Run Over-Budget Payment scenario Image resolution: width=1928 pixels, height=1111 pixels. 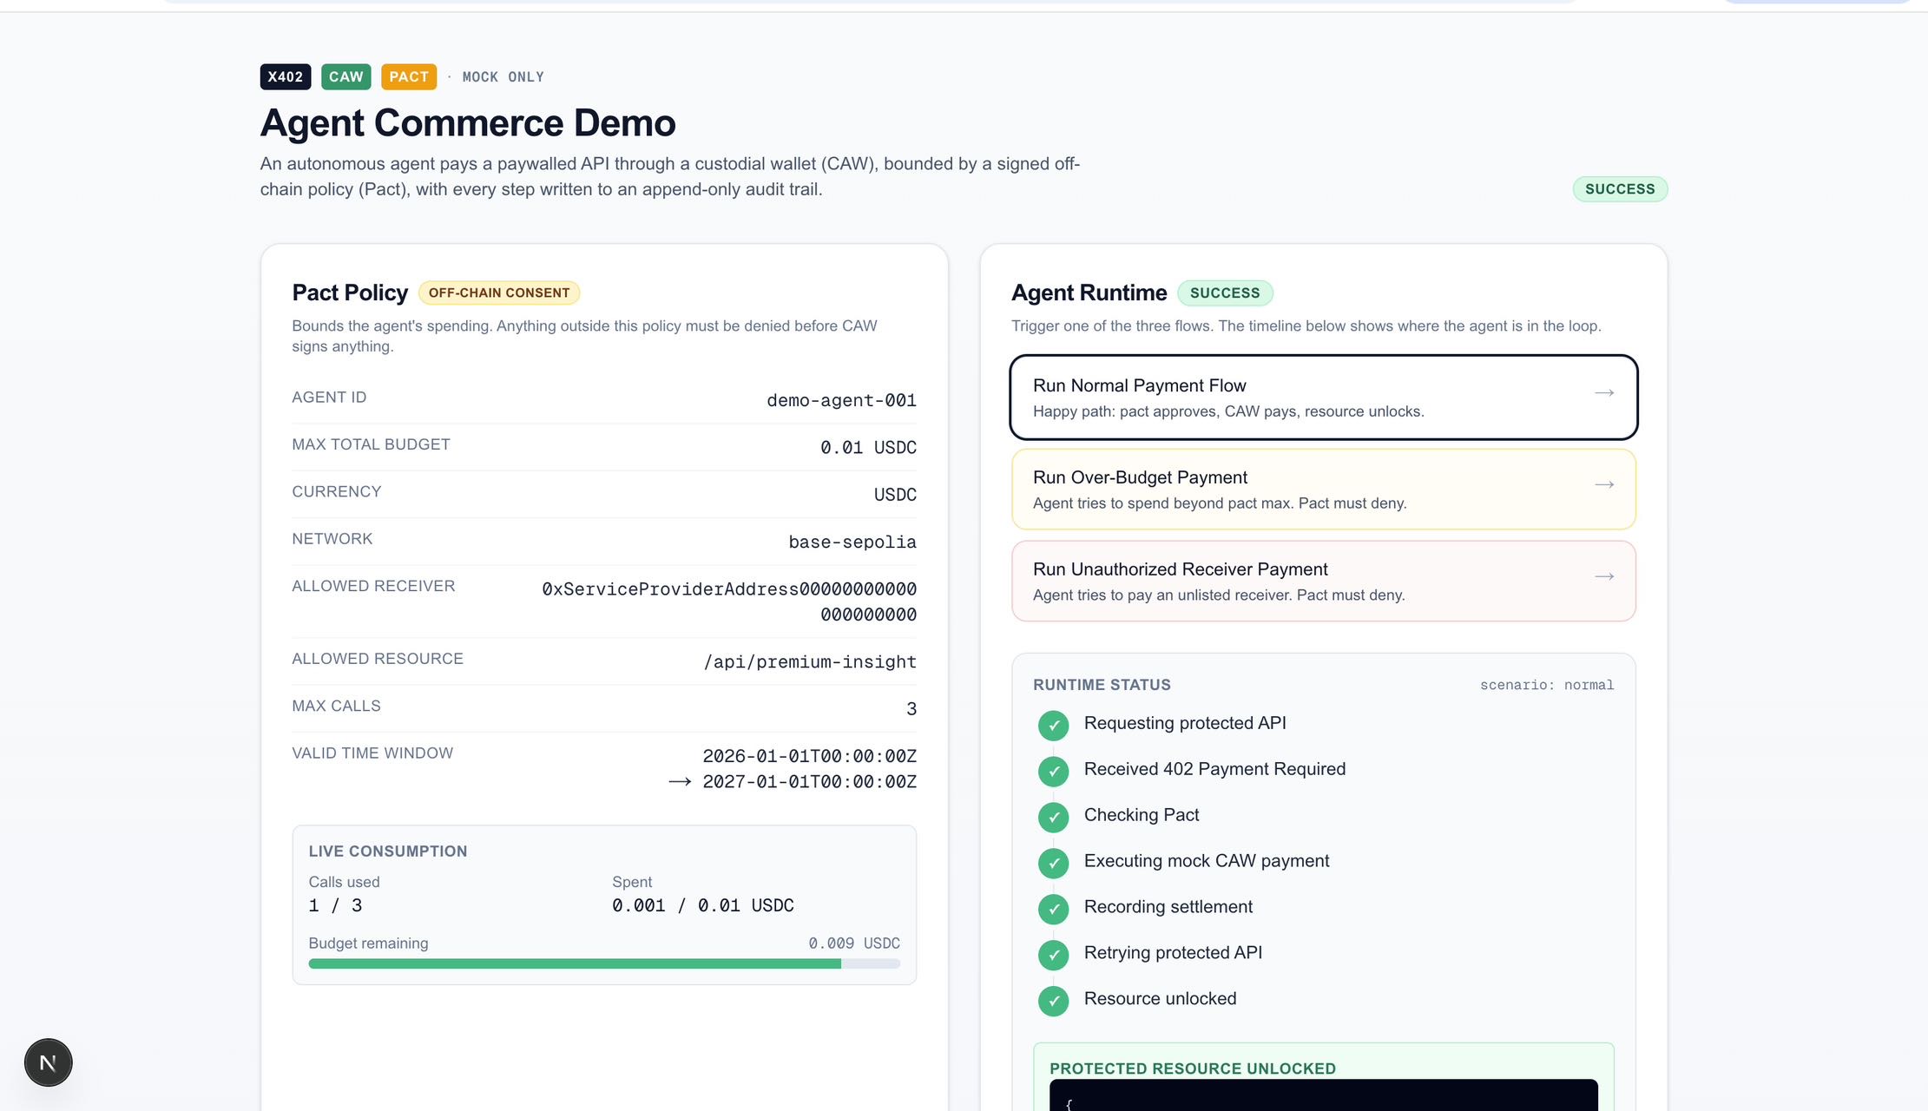pyautogui.click(x=1324, y=490)
